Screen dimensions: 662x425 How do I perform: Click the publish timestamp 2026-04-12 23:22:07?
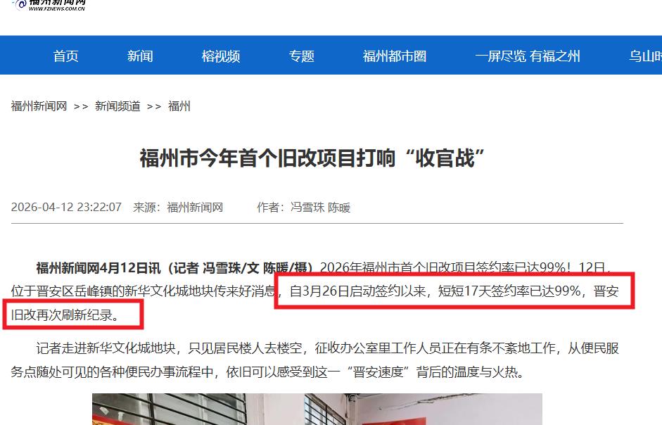point(66,207)
